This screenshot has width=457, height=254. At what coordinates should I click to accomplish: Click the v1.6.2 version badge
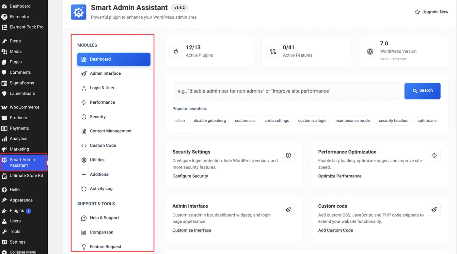[180, 8]
